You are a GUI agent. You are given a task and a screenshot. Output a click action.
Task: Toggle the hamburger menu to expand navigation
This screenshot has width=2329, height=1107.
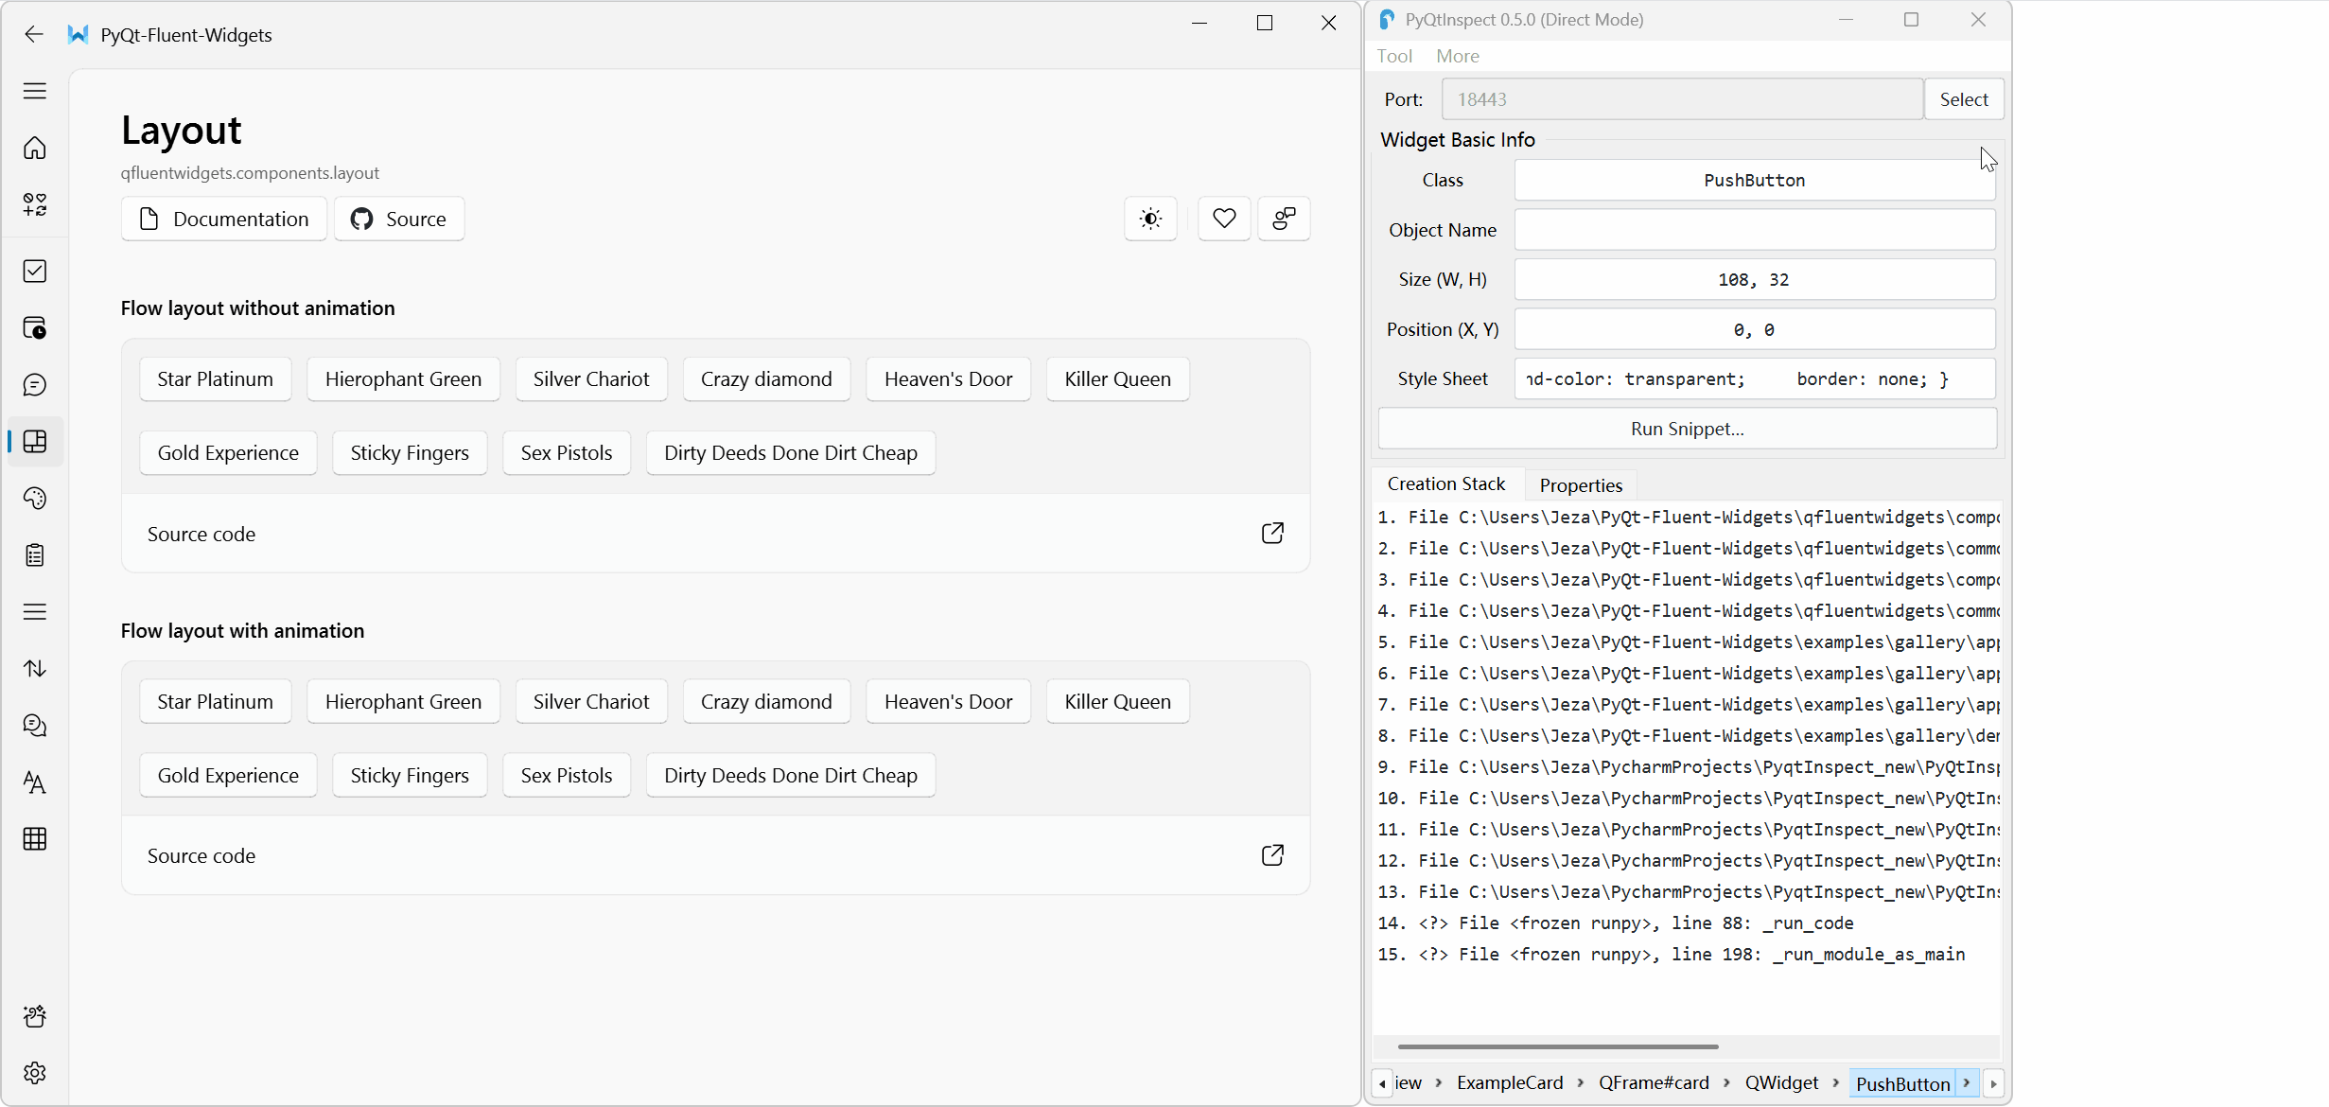[x=35, y=91]
